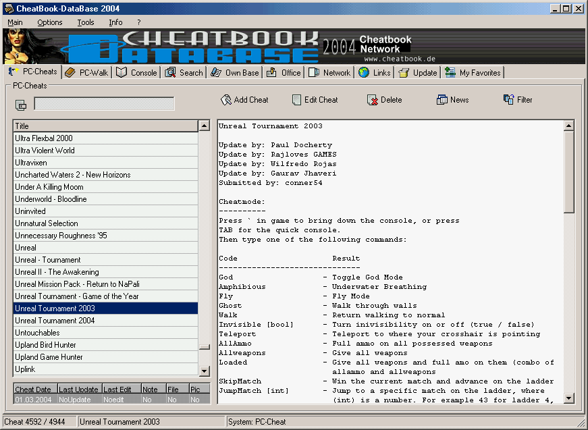
Task: Click the cheat text scrollbar thumb
Action: 568,169
